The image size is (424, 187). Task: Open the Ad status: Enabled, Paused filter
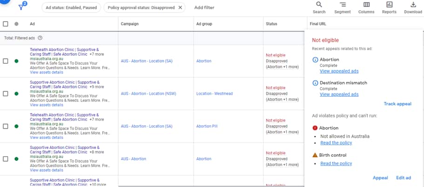(x=71, y=8)
